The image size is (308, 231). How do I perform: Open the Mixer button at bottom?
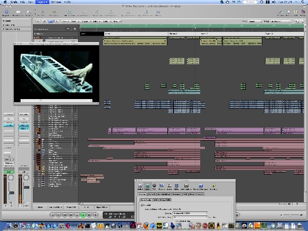(41, 207)
